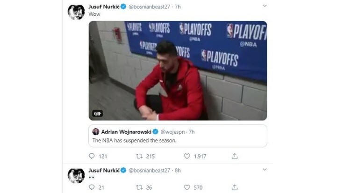Open replies on the Wow tweet
This screenshot has width=344, height=193.
coord(92,156)
